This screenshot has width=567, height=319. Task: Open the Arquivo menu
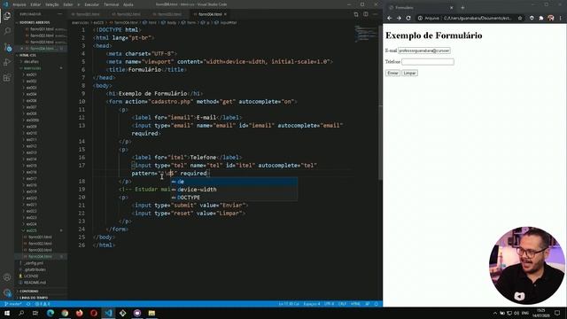click(x=19, y=4)
